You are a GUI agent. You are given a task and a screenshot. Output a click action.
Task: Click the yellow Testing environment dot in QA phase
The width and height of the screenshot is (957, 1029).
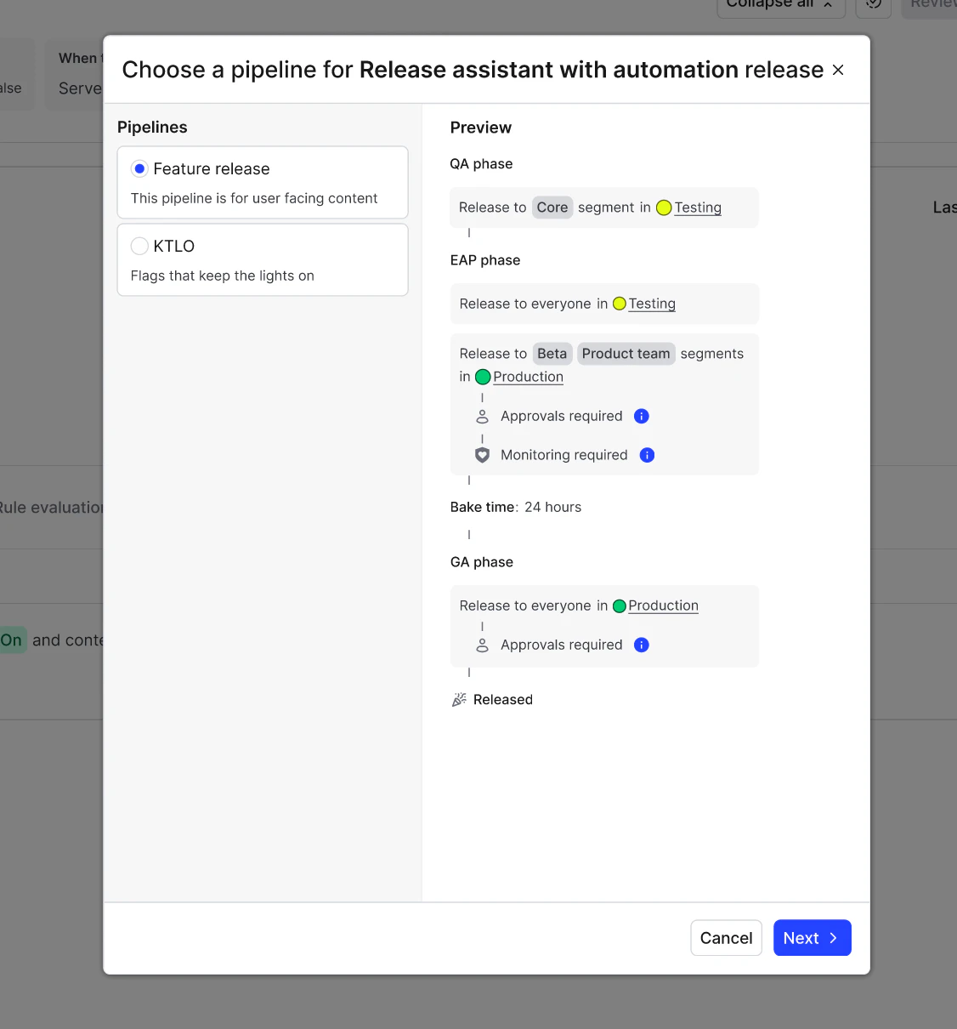[x=664, y=207]
